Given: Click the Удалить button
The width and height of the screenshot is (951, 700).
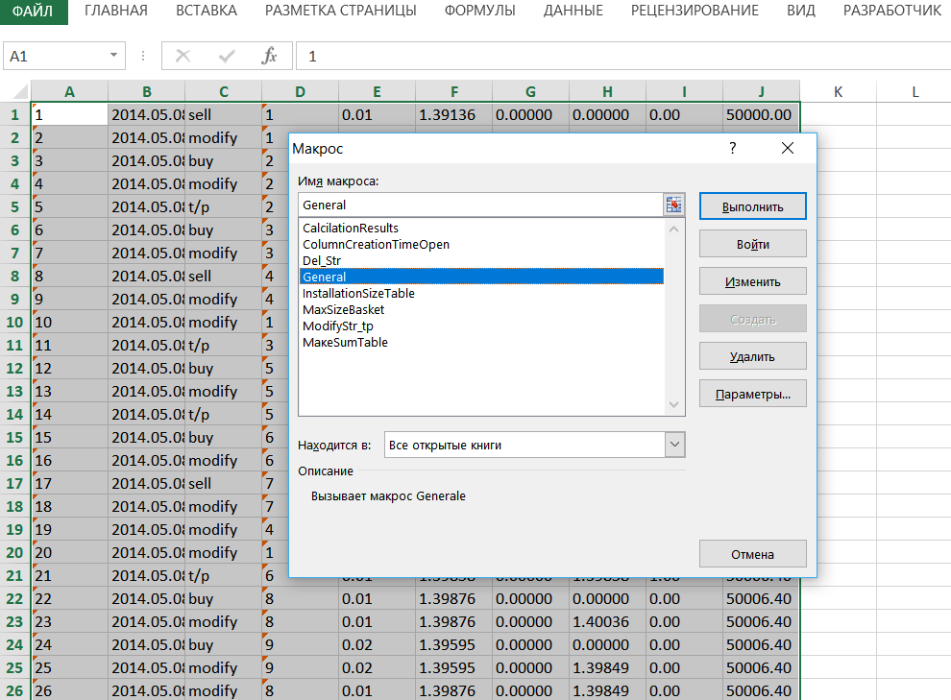Looking at the screenshot, I should click(x=753, y=357).
